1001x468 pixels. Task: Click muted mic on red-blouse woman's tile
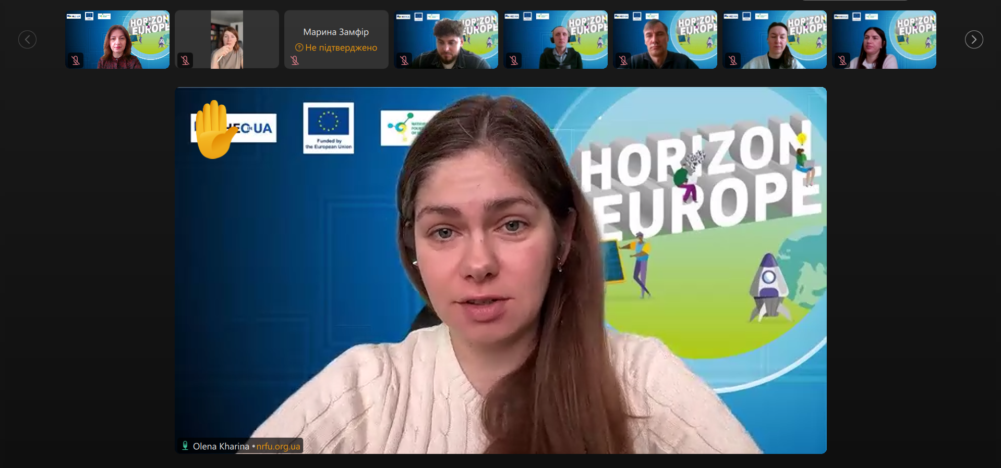[76, 60]
